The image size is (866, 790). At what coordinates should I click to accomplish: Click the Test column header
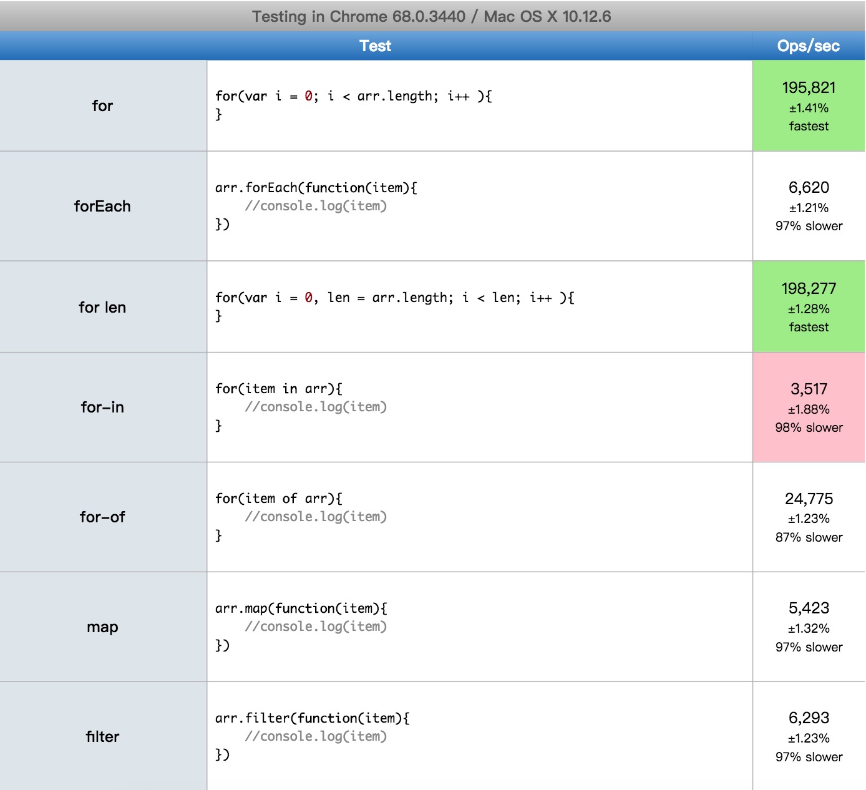coord(376,46)
